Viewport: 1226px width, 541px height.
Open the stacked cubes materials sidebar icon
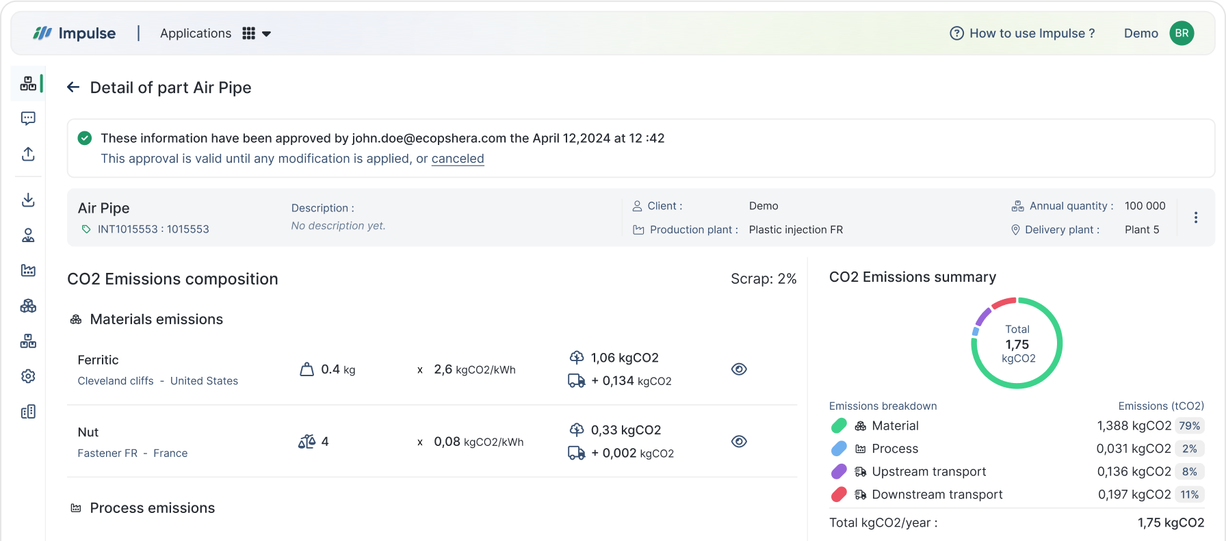[x=28, y=306]
